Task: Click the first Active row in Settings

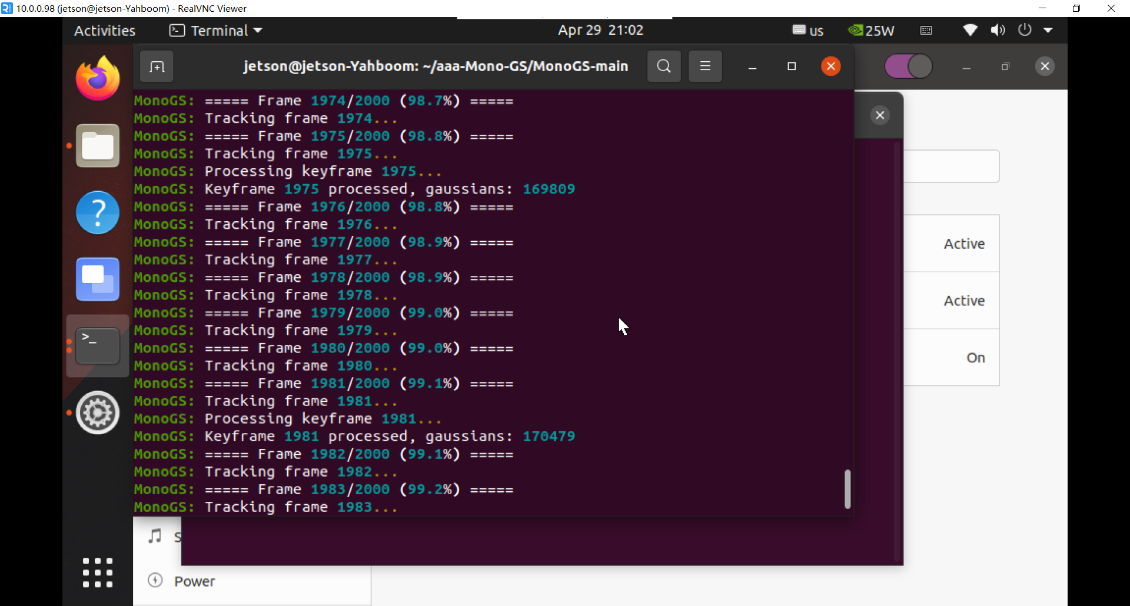Action: (952, 244)
